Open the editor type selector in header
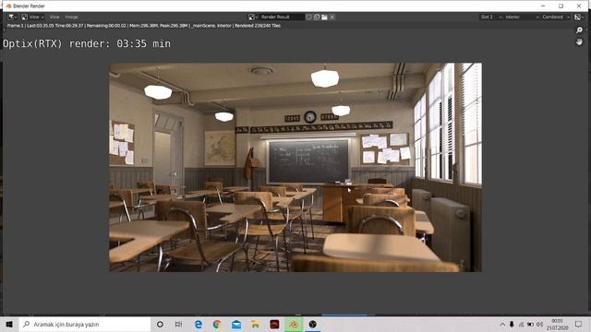 click(12, 17)
